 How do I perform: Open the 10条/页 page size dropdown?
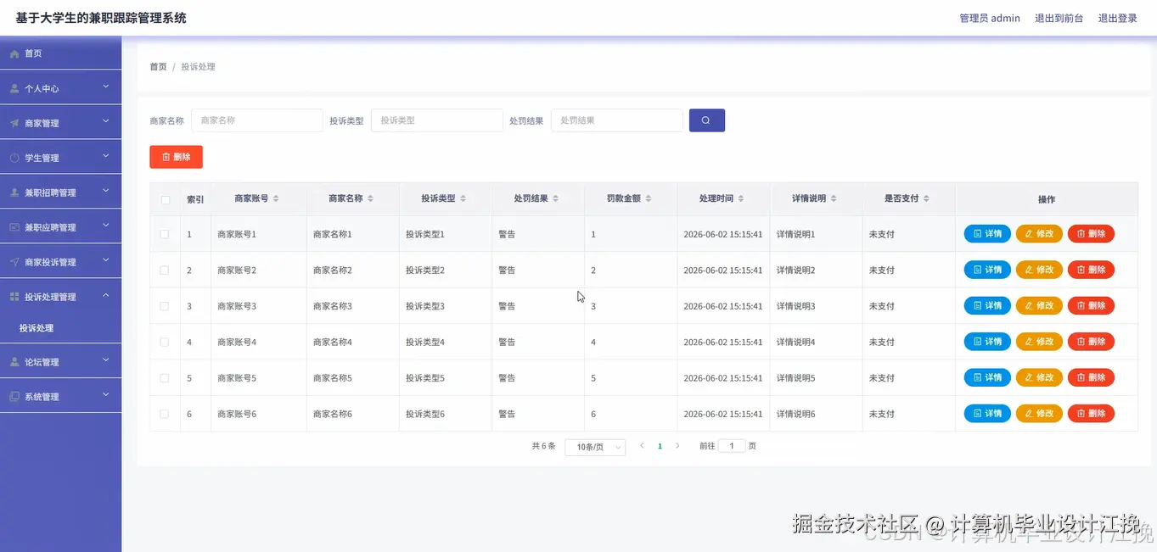point(594,445)
